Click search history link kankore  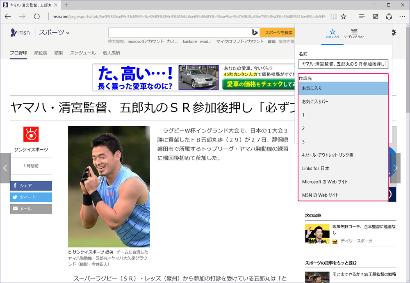pos(190,41)
